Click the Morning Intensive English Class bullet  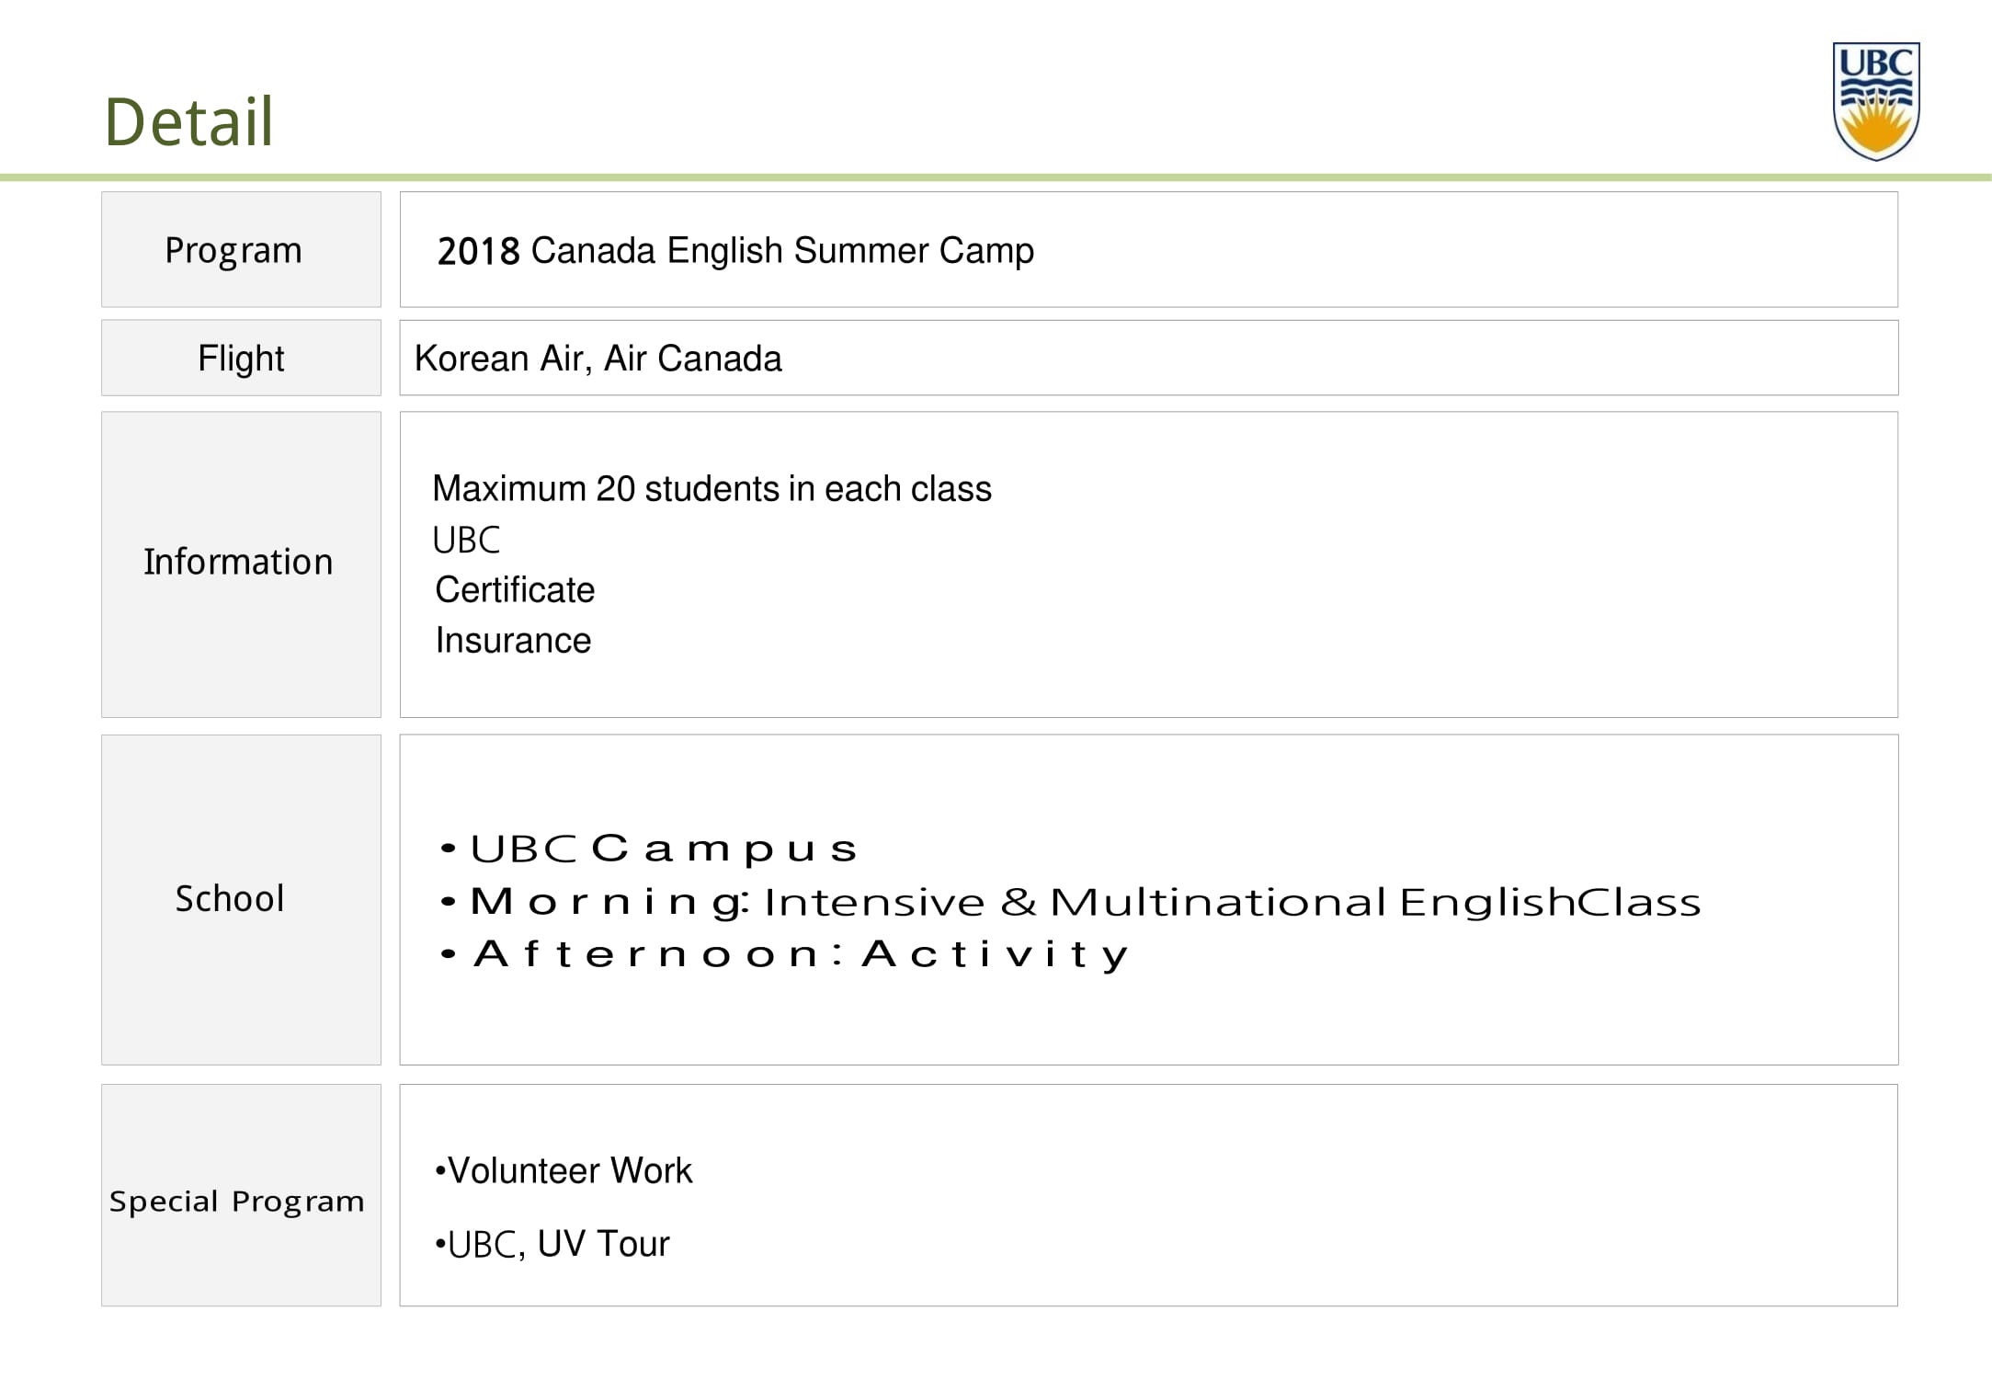point(1071,902)
